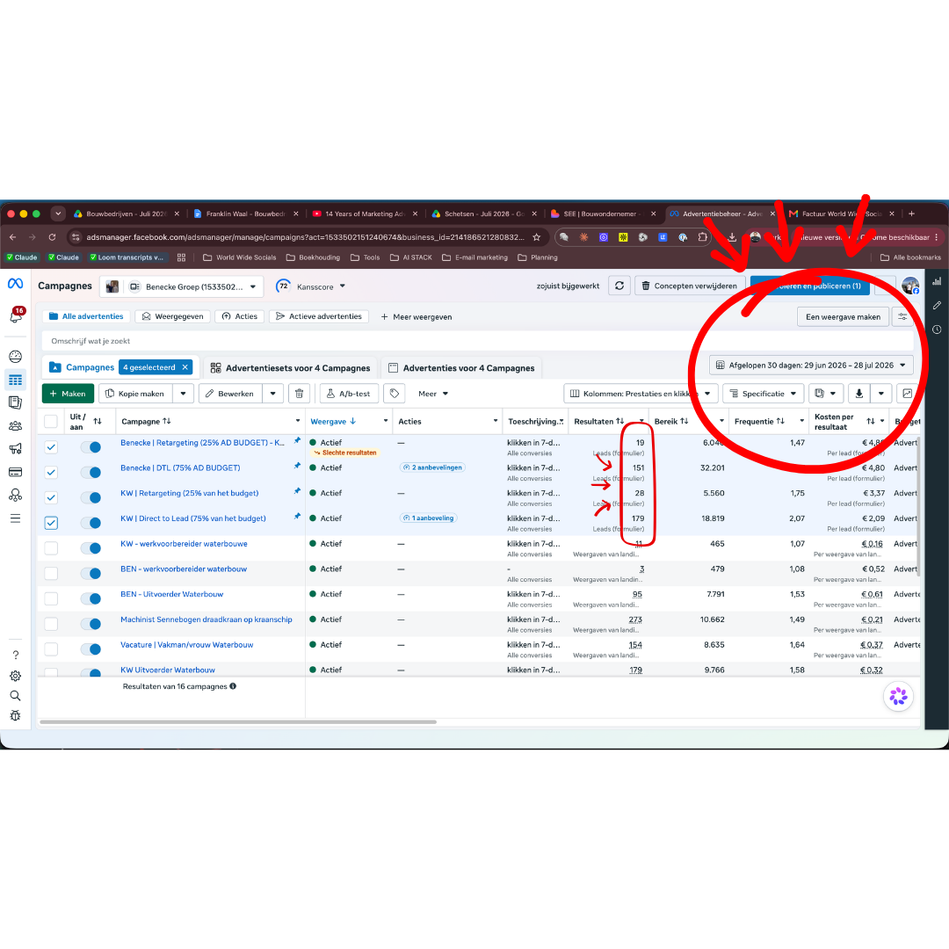Open date range Afgelopen 30 dagen dropdown

click(811, 365)
